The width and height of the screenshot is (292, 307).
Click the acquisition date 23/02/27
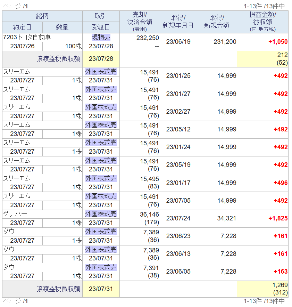click(x=178, y=112)
